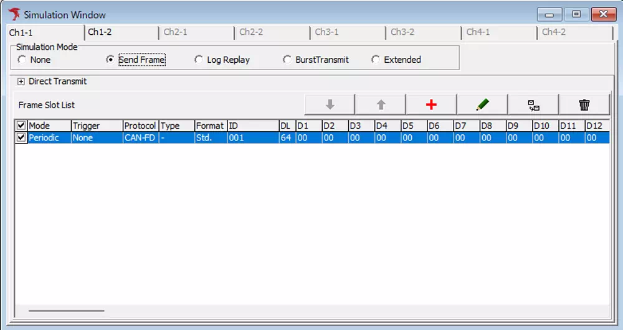Click the Simulation Window app icon

pyautogui.click(x=14, y=14)
